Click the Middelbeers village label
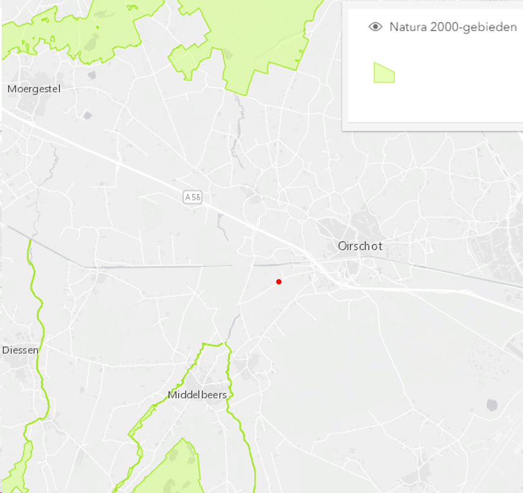 (197, 395)
